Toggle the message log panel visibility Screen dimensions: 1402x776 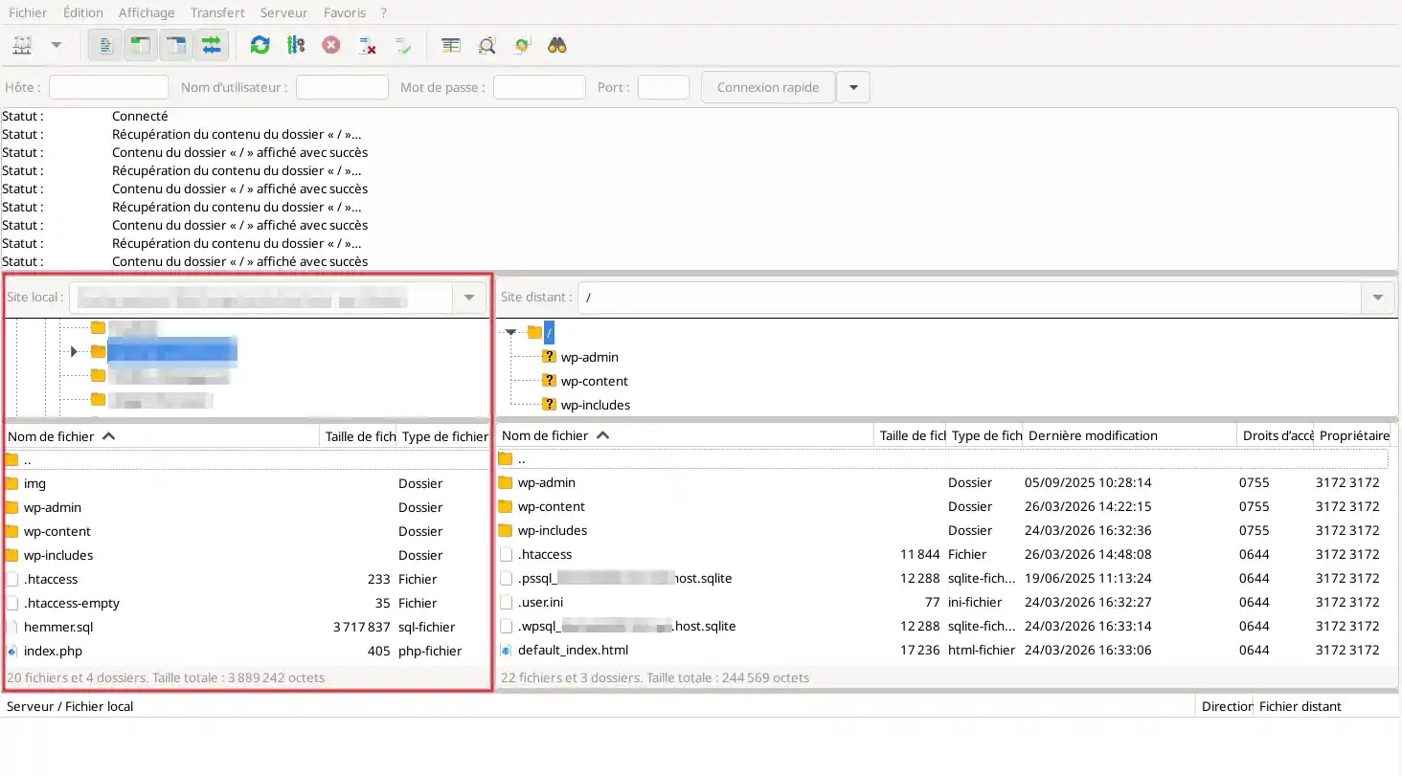(x=104, y=45)
